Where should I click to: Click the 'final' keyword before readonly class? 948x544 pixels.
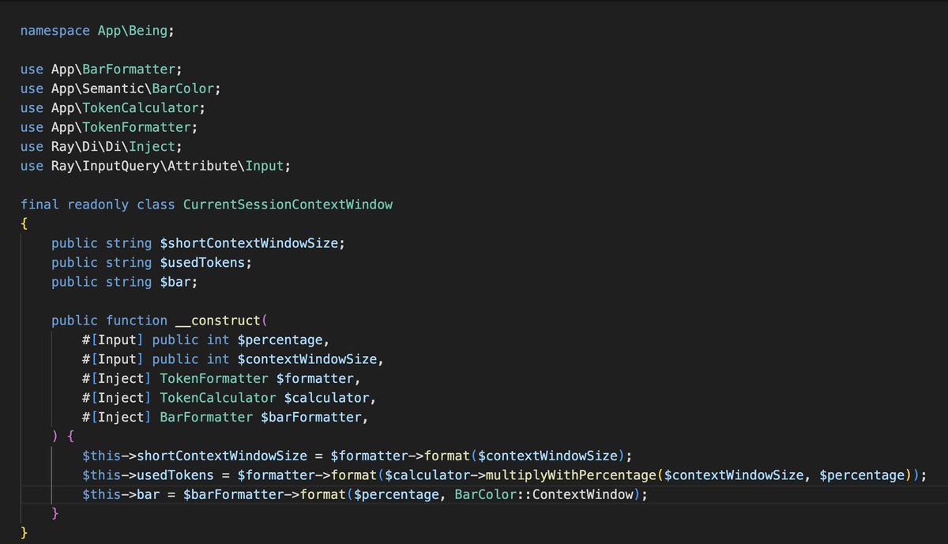[39, 204]
